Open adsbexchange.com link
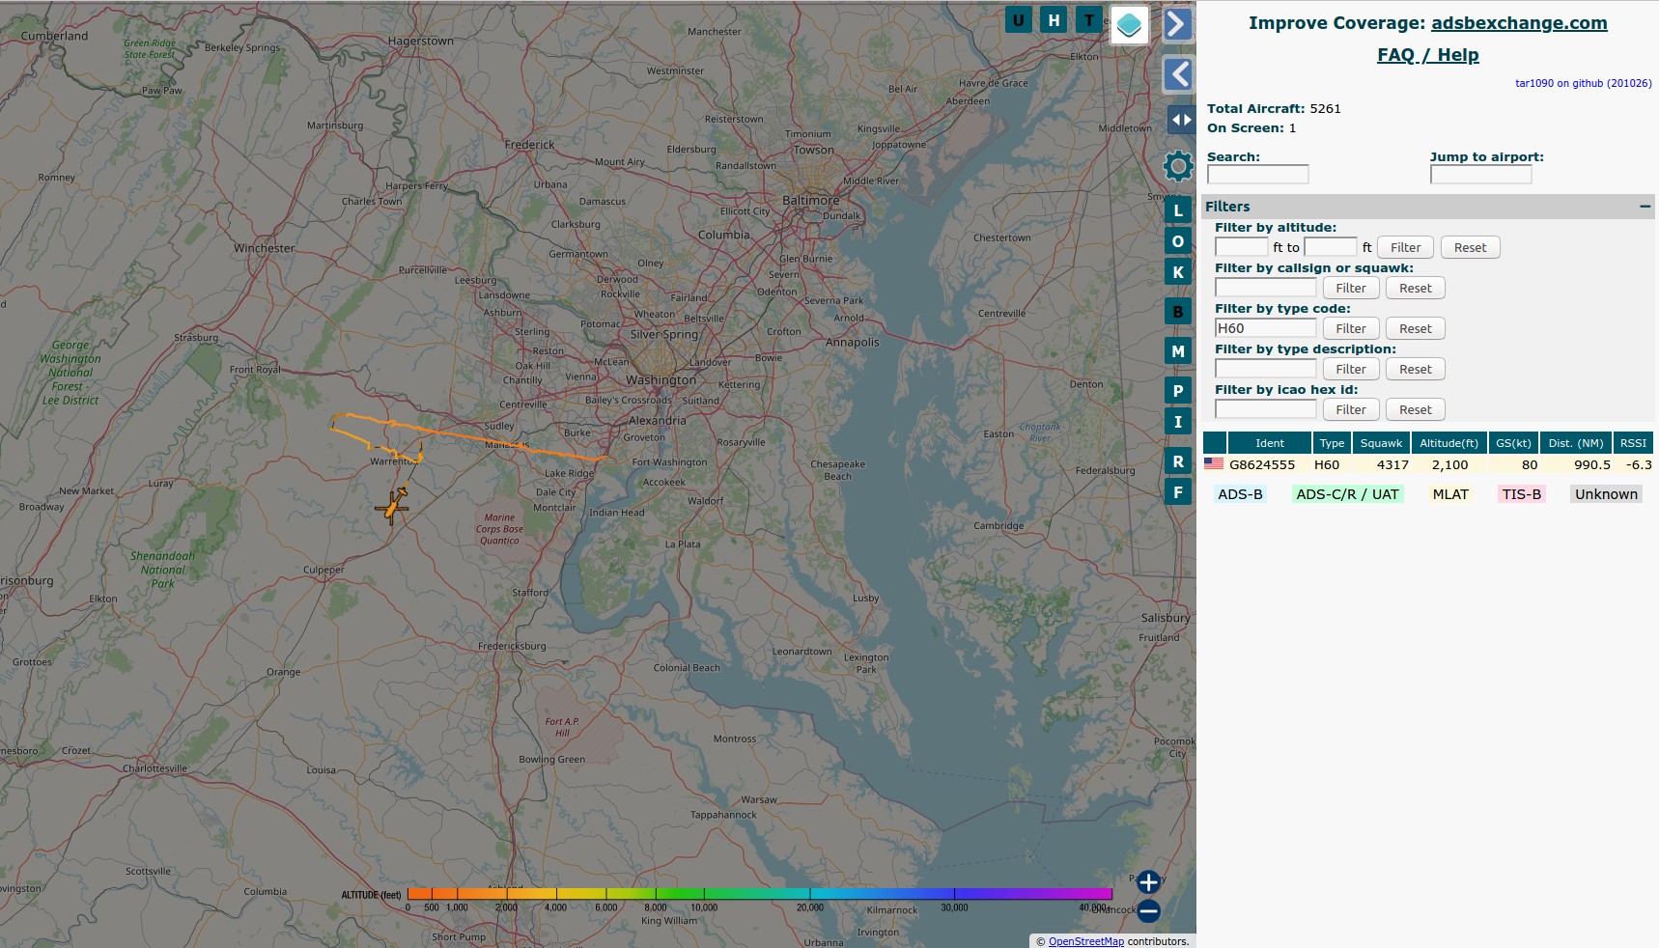Screen dimensions: 1659x948 [x=1519, y=23]
